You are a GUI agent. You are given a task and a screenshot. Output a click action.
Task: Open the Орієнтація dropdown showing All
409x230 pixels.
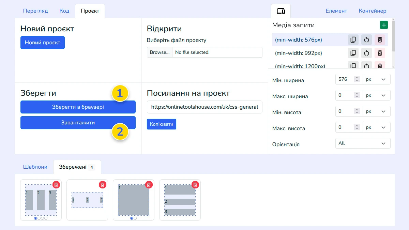(x=363, y=143)
